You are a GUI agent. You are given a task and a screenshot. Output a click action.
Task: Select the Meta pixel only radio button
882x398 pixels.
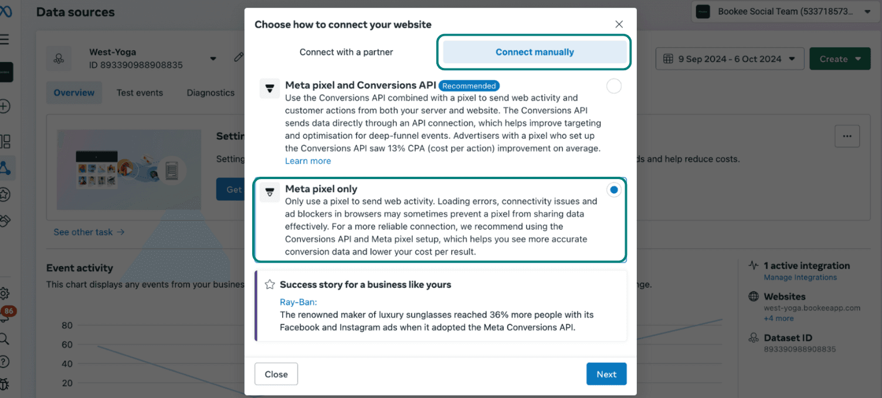pyautogui.click(x=614, y=190)
